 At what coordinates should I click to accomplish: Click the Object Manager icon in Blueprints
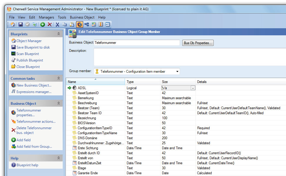coord(14,41)
